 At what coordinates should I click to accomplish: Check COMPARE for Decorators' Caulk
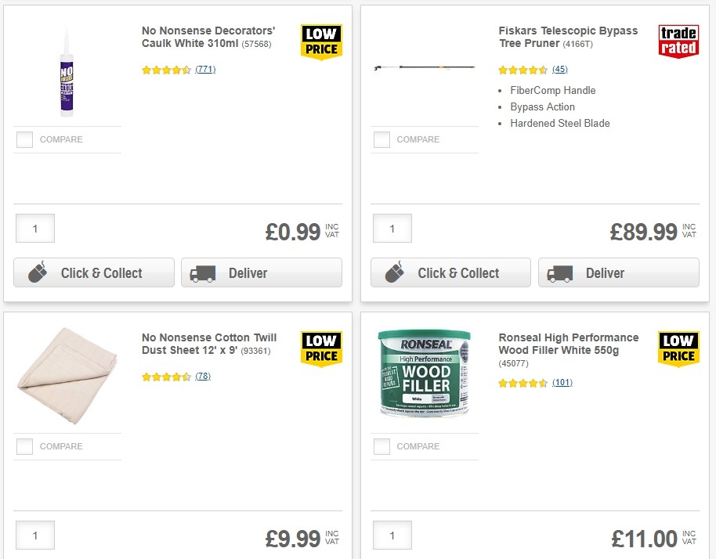(x=24, y=139)
